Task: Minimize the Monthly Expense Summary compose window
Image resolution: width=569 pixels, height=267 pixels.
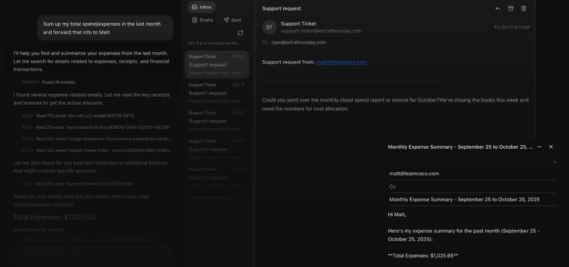Action: coord(539,147)
